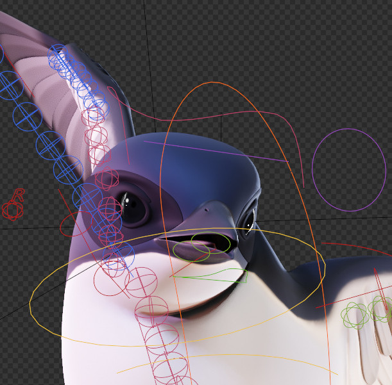Select the red ellipse control beside cheek
This screenshot has width=392, height=385.
(76, 224)
